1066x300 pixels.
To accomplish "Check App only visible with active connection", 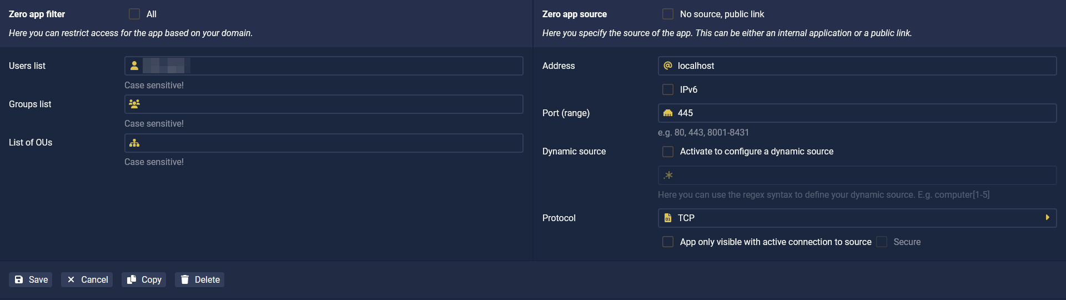I will [668, 242].
